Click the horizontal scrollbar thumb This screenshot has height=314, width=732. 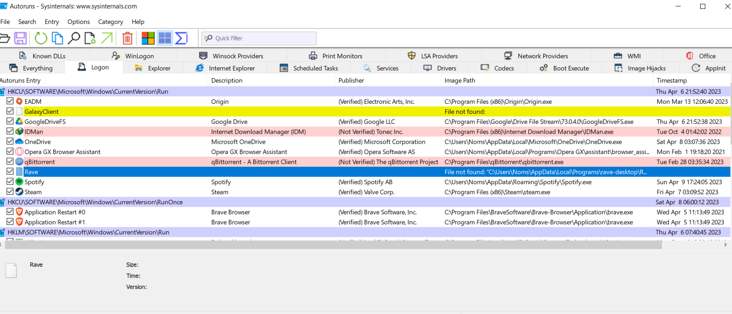333,245
